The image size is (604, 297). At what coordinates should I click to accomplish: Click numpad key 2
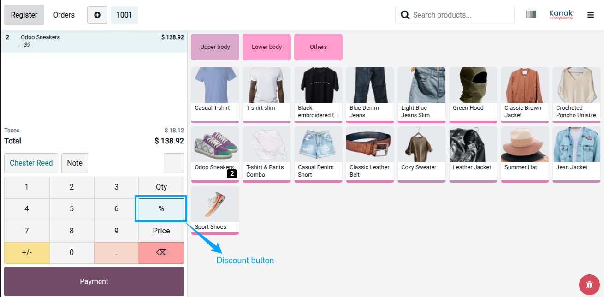coord(71,187)
